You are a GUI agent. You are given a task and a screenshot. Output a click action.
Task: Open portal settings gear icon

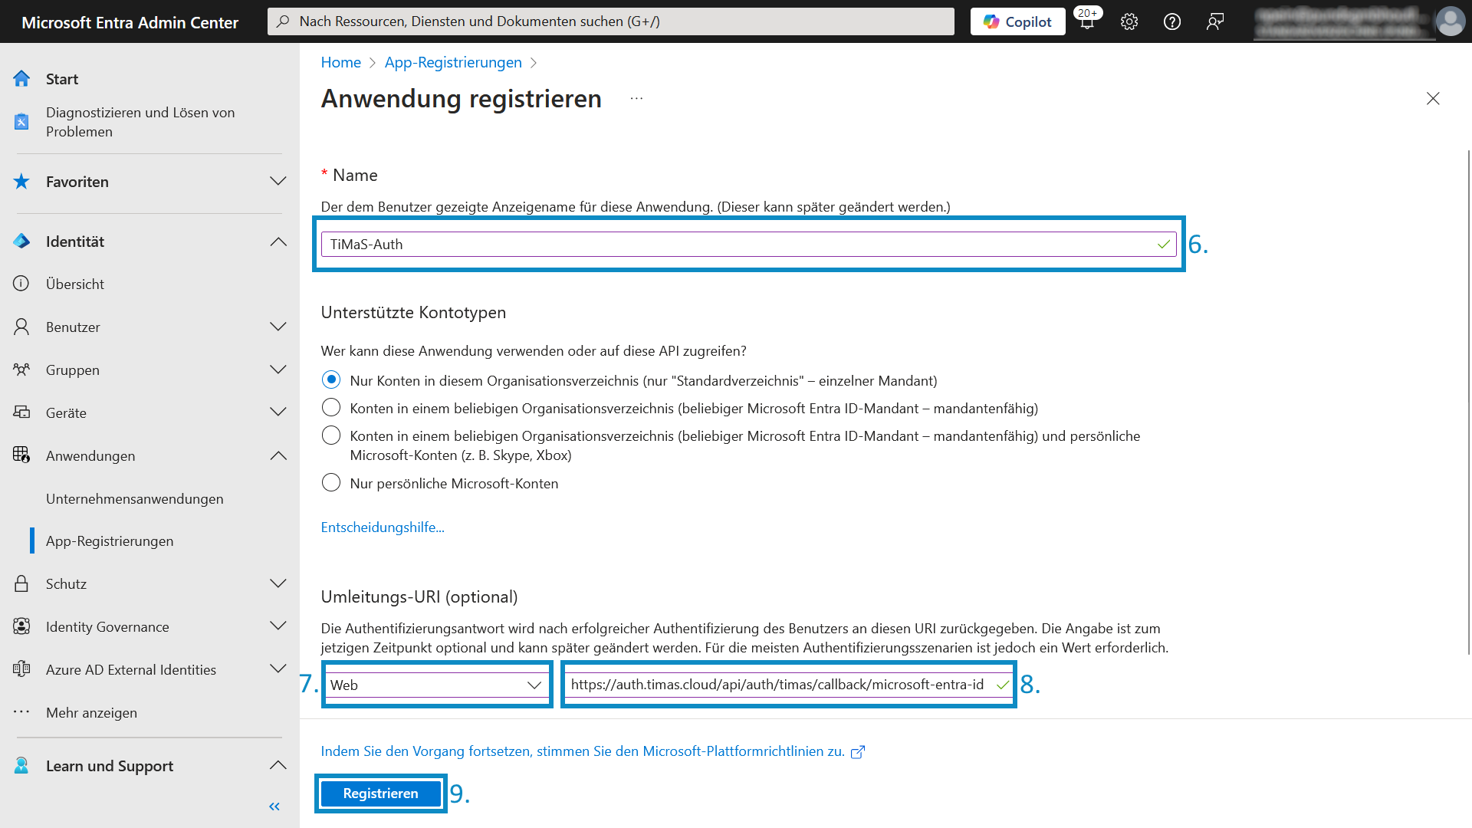[1129, 21]
